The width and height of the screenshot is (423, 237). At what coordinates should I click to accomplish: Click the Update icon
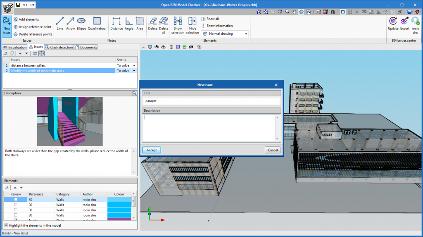click(393, 23)
